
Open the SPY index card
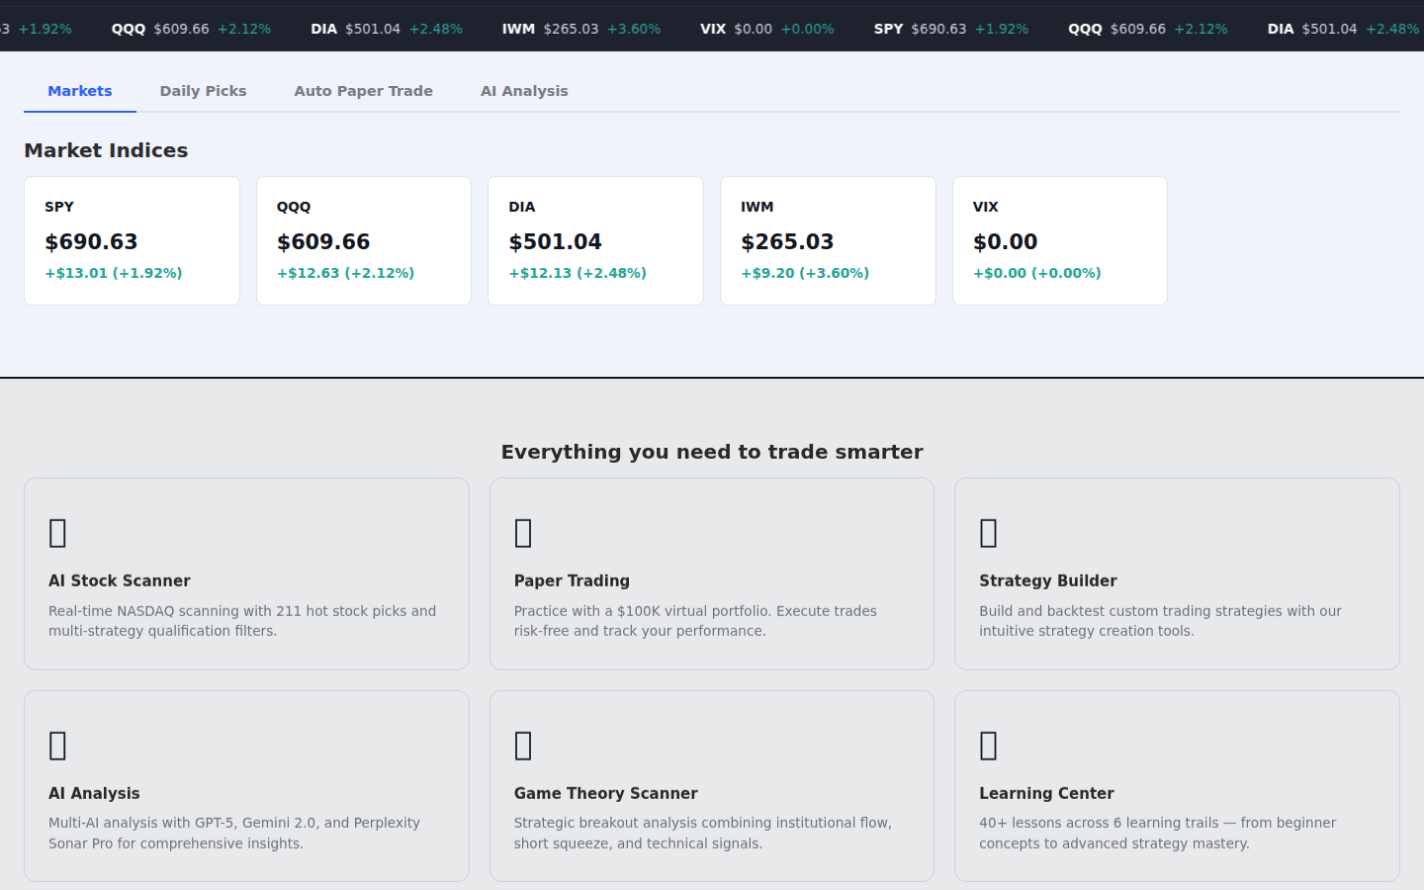pyautogui.click(x=132, y=240)
